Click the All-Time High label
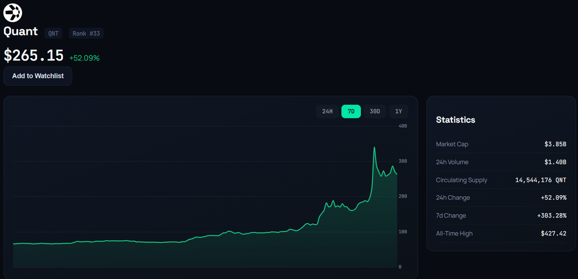Viewport: 578px width, 279px height. tap(454, 233)
